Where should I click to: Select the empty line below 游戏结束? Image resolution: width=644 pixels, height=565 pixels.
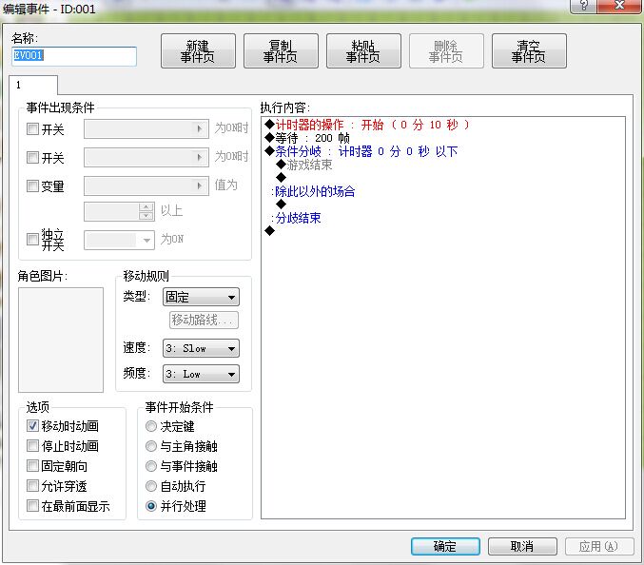[443, 178]
